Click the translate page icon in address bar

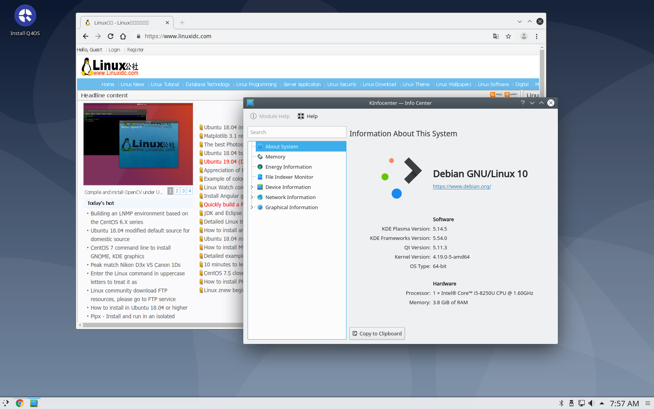(x=496, y=36)
